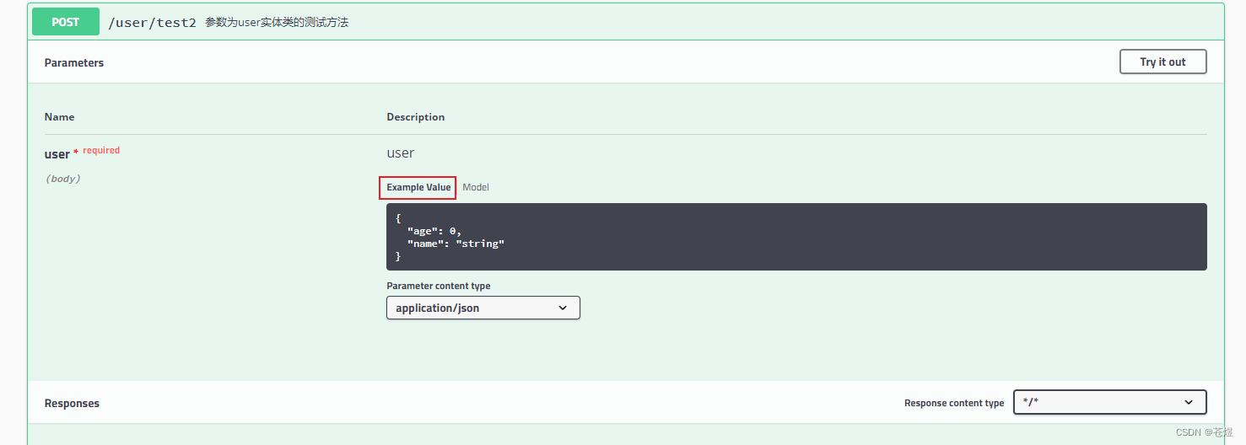Click the JSON example value code block

click(796, 237)
